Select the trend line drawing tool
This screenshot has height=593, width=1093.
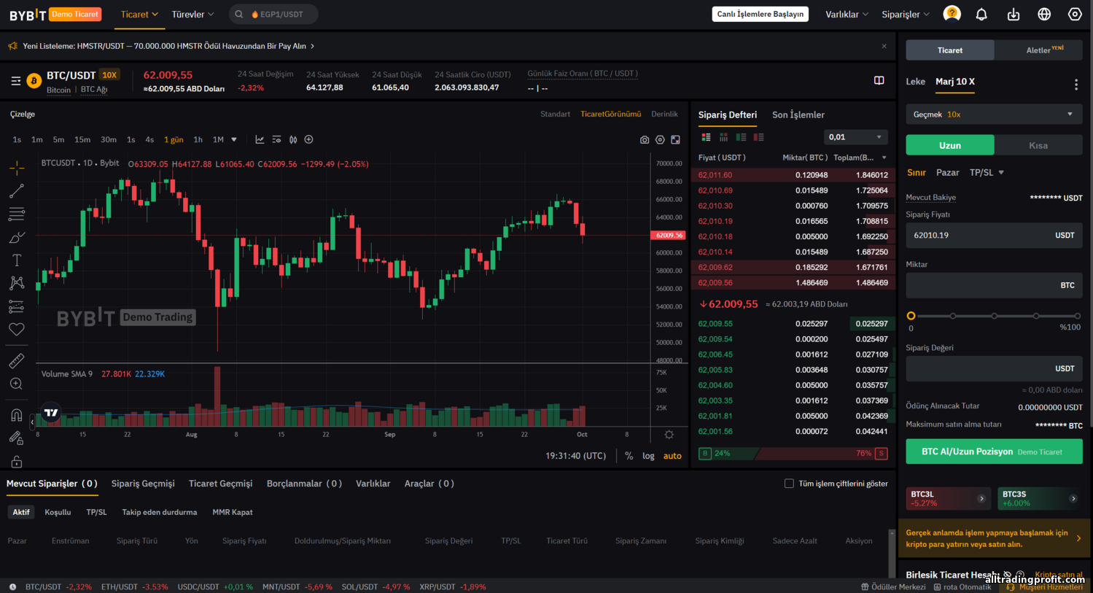click(17, 191)
